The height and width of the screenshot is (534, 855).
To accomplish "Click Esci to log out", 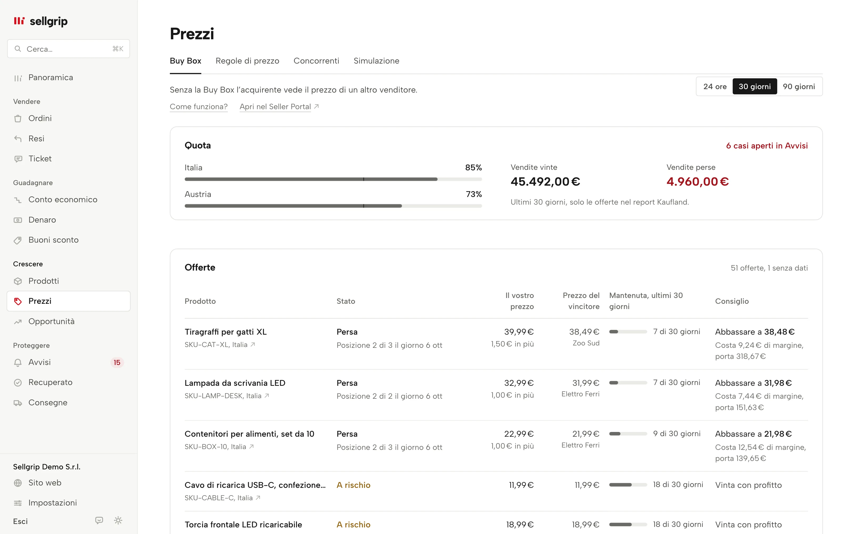I will 20,521.
